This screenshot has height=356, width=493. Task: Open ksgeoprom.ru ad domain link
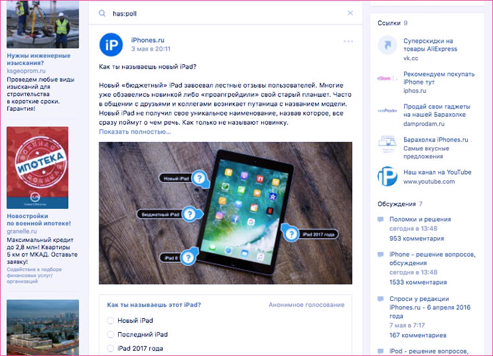[x=26, y=71]
